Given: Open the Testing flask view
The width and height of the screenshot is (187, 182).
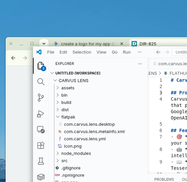Looking at the screenshot, I should [41, 161].
